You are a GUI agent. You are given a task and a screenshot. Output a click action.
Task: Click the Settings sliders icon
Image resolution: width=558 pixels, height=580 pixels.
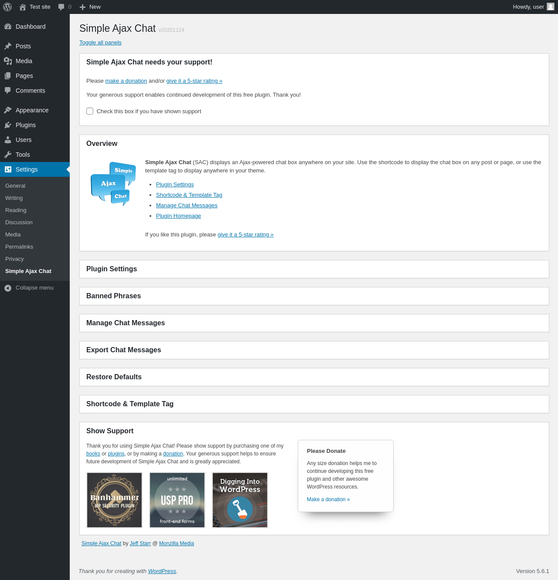8,169
